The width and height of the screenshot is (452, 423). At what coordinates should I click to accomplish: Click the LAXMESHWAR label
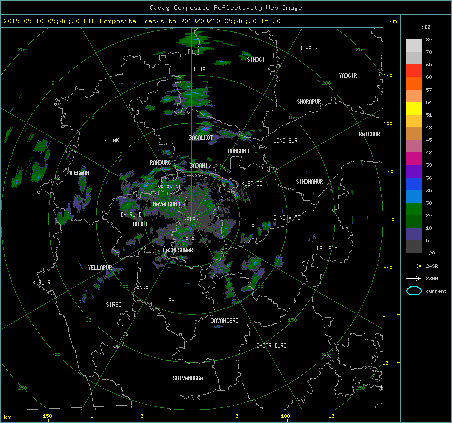tap(178, 250)
